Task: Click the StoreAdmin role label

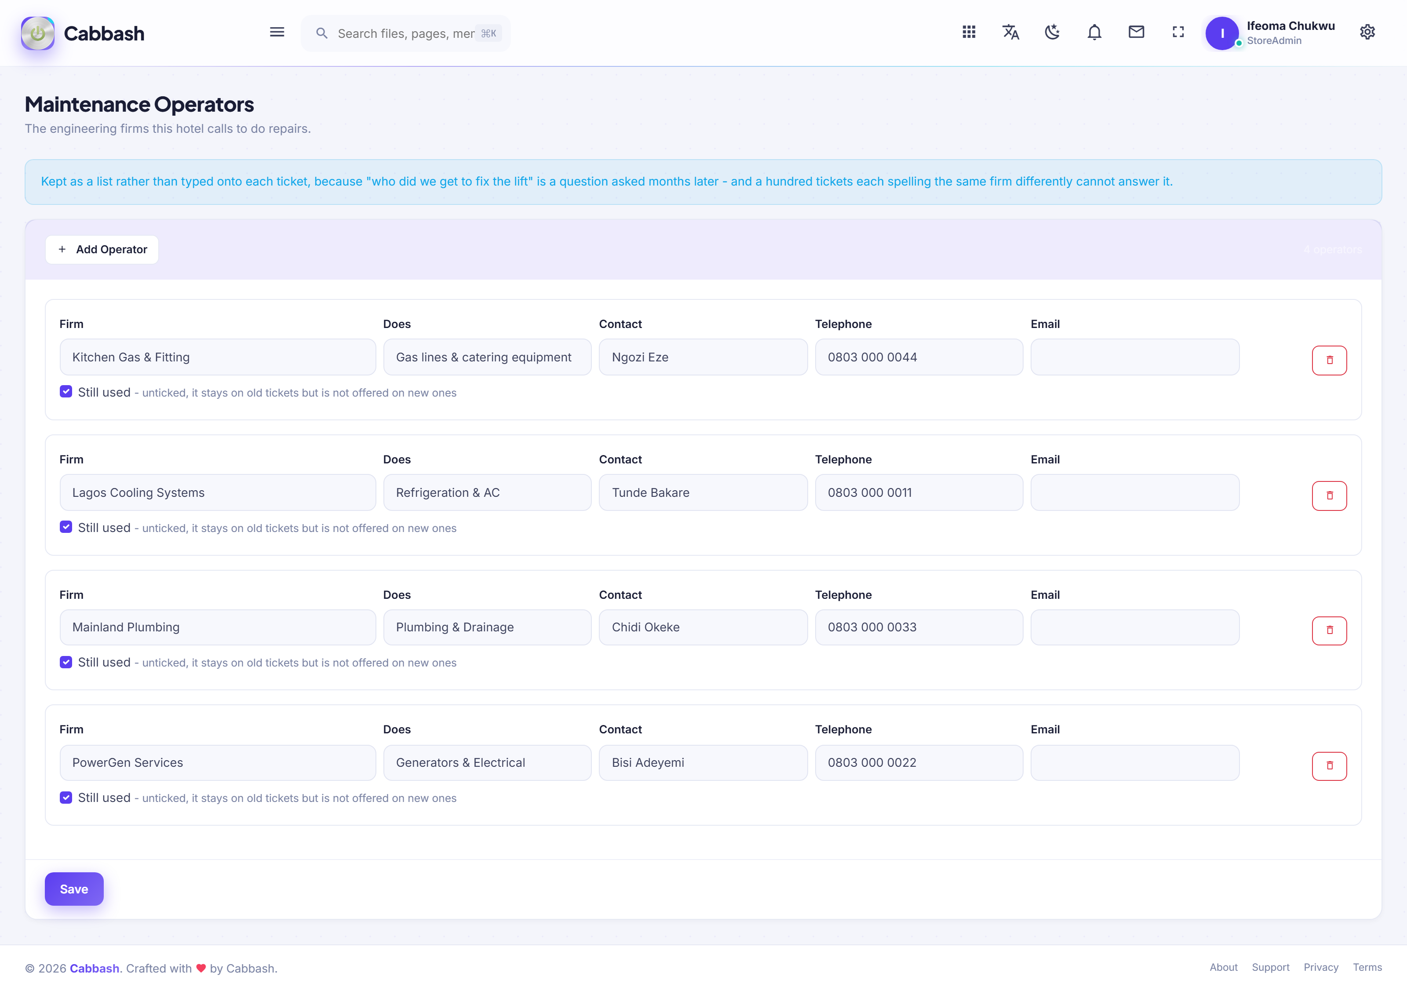Action: pos(1274,40)
